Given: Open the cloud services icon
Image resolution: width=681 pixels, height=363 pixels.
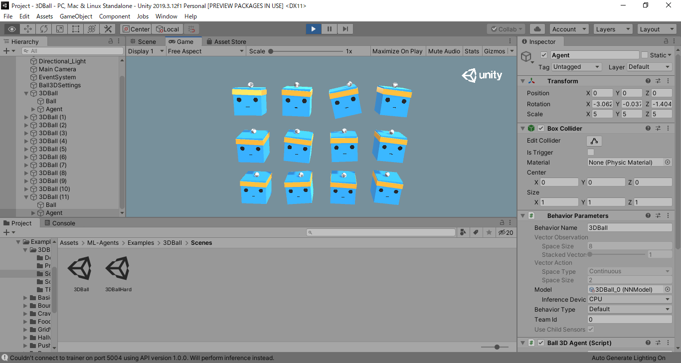Looking at the screenshot, I should coord(537,29).
